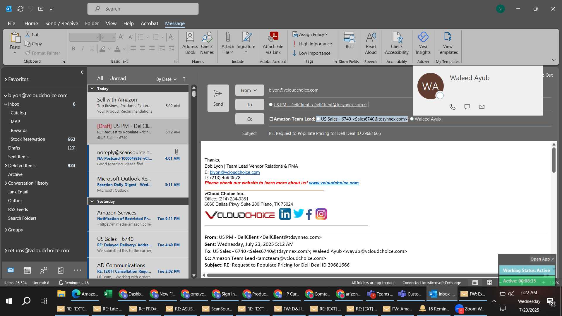Open Assign Policy dropdown
This screenshot has width=562, height=316.
tap(310, 35)
